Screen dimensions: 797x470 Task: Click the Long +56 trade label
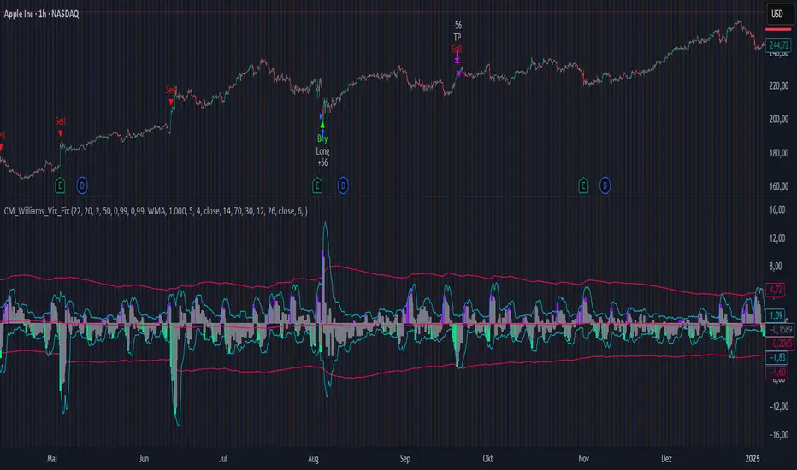(322, 156)
